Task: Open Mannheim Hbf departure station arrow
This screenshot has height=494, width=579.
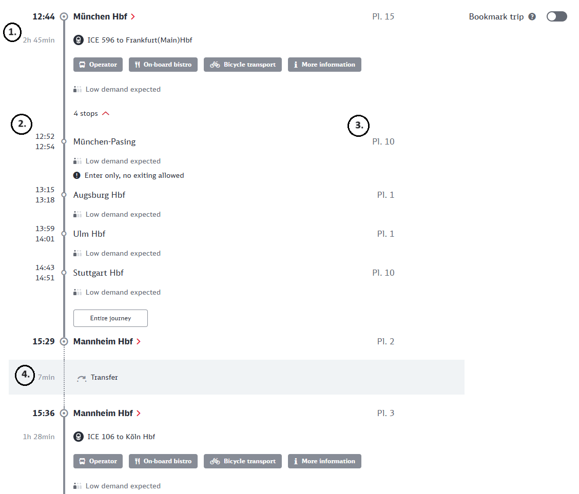Action: (139, 413)
